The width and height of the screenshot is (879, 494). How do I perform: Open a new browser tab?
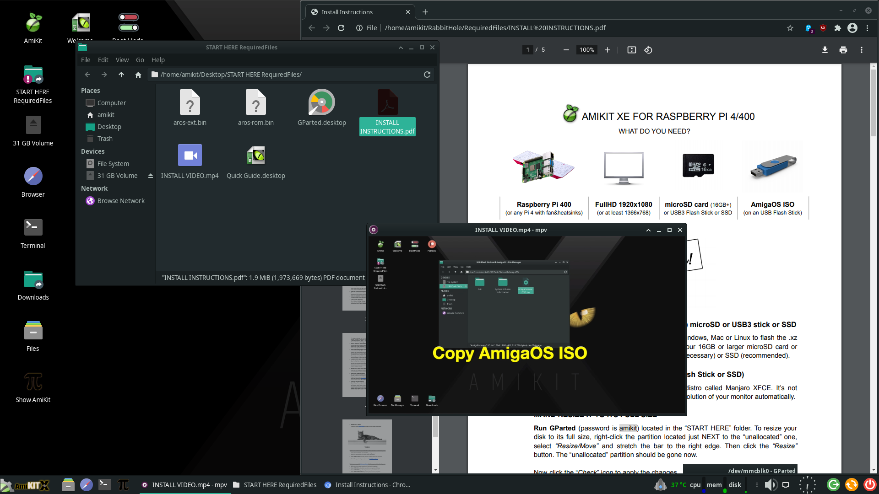pos(425,12)
